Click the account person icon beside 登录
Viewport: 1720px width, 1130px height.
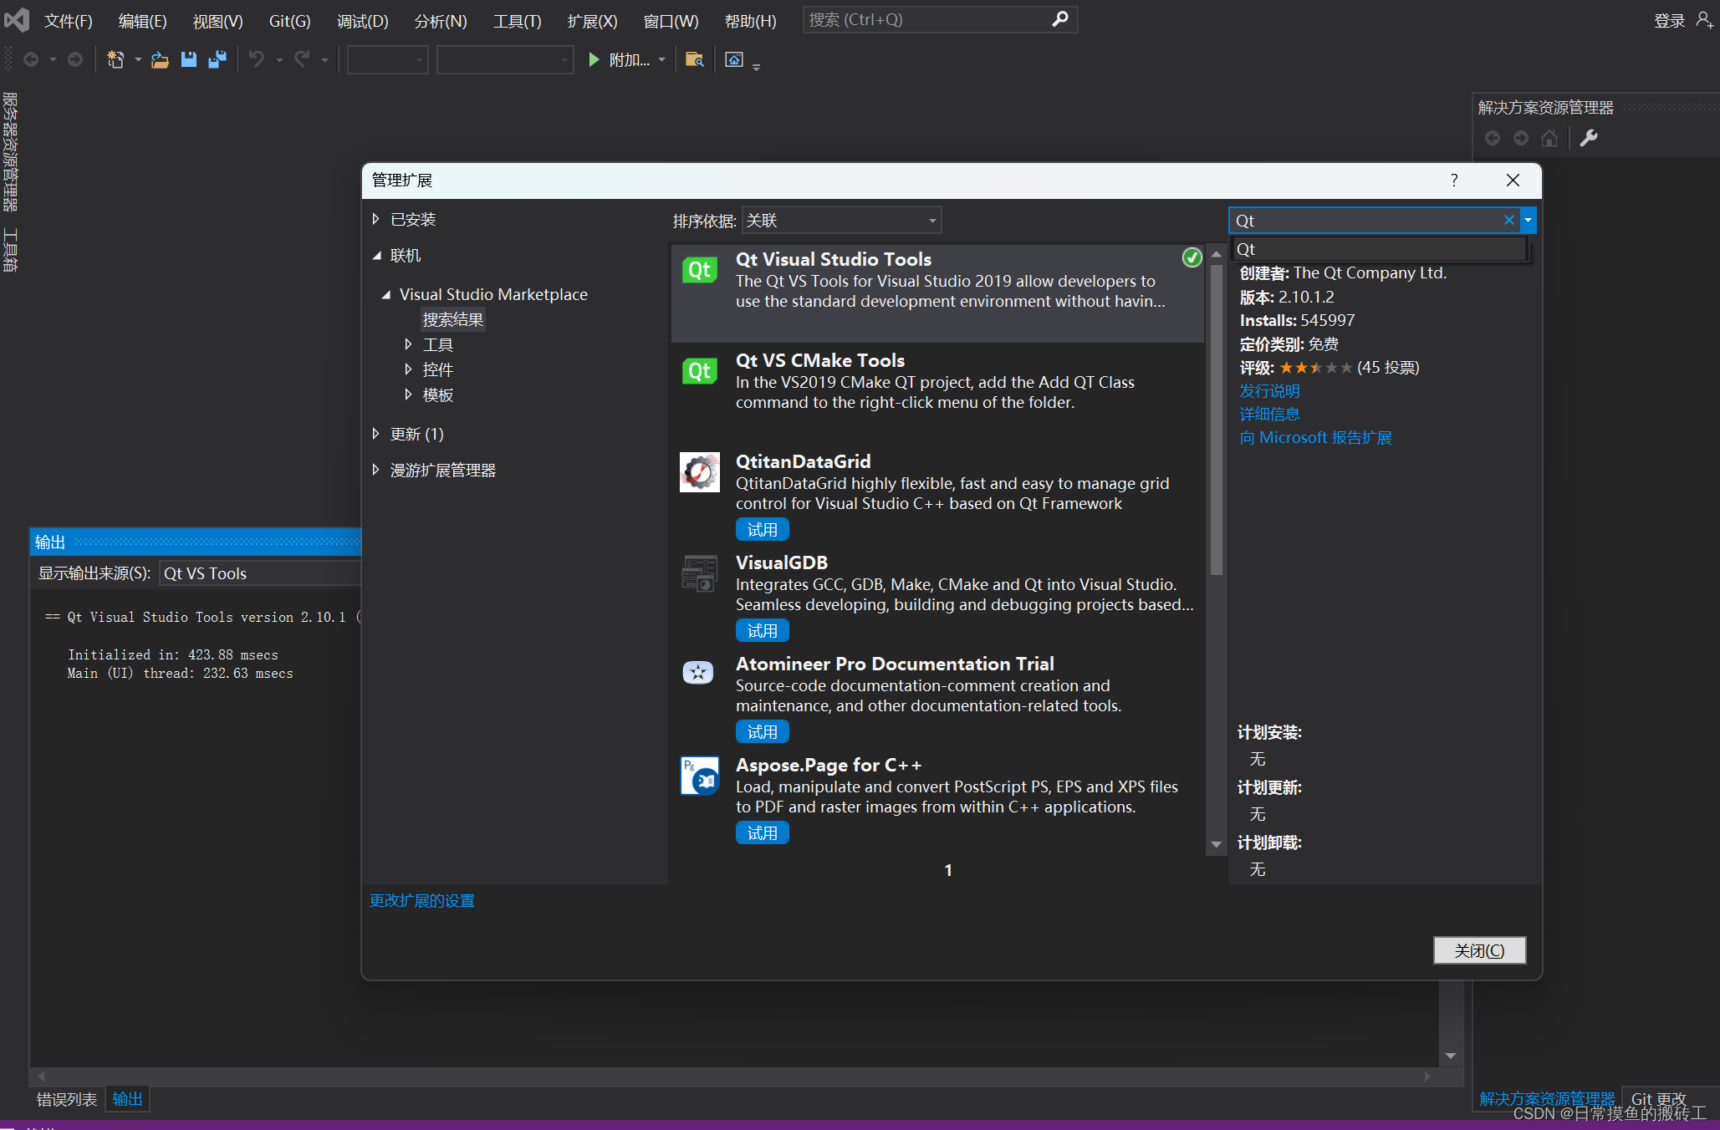(x=1705, y=20)
